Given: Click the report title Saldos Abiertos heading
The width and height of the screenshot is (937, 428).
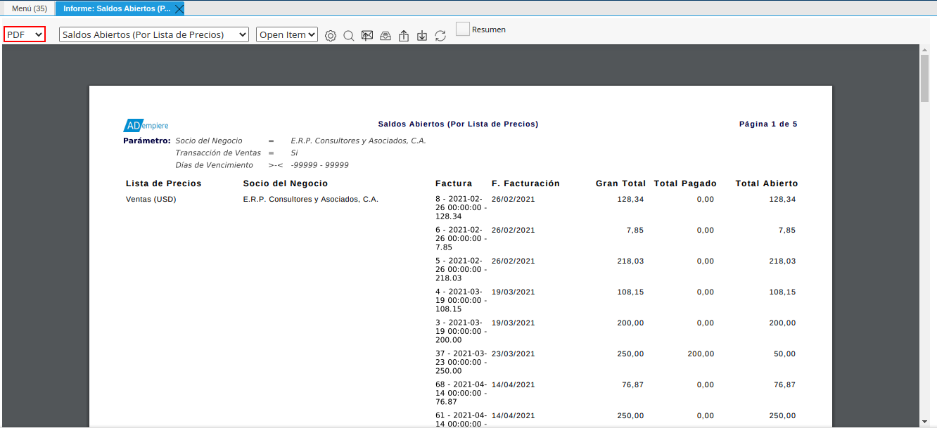Looking at the screenshot, I should coord(458,124).
